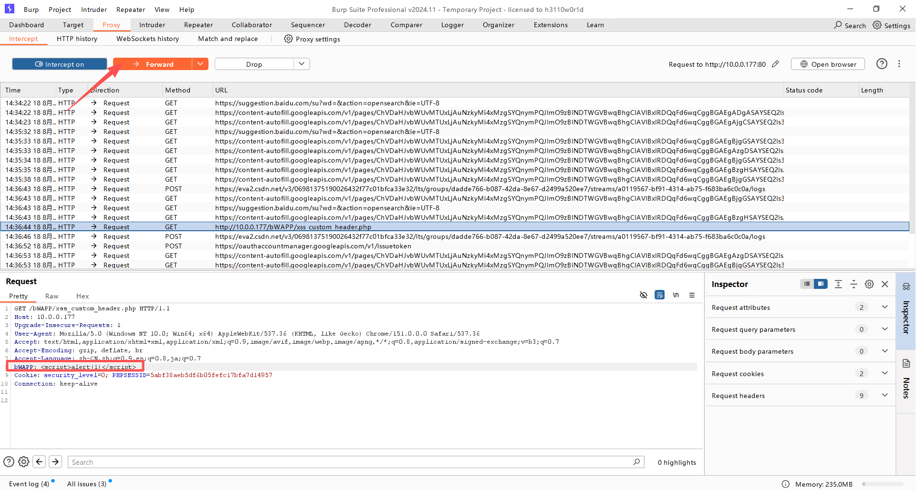The image size is (916, 491).
Task: Open the View menu
Action: [x=162, y=10]
